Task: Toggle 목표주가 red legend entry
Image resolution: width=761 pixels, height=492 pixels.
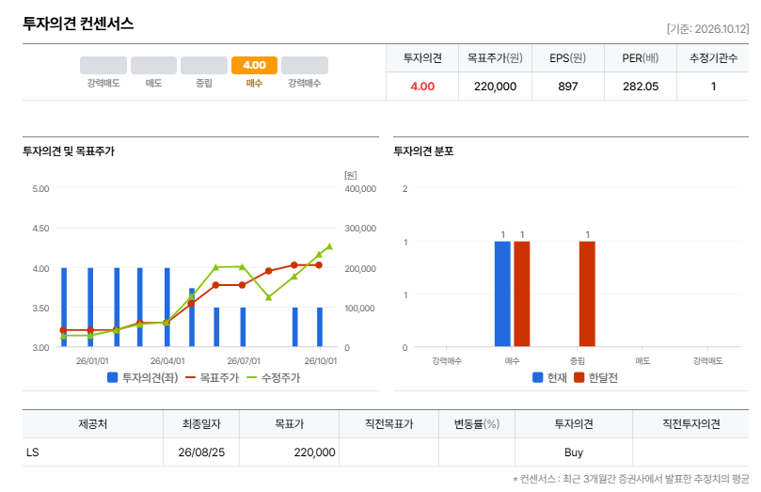Action: point(212,377)
